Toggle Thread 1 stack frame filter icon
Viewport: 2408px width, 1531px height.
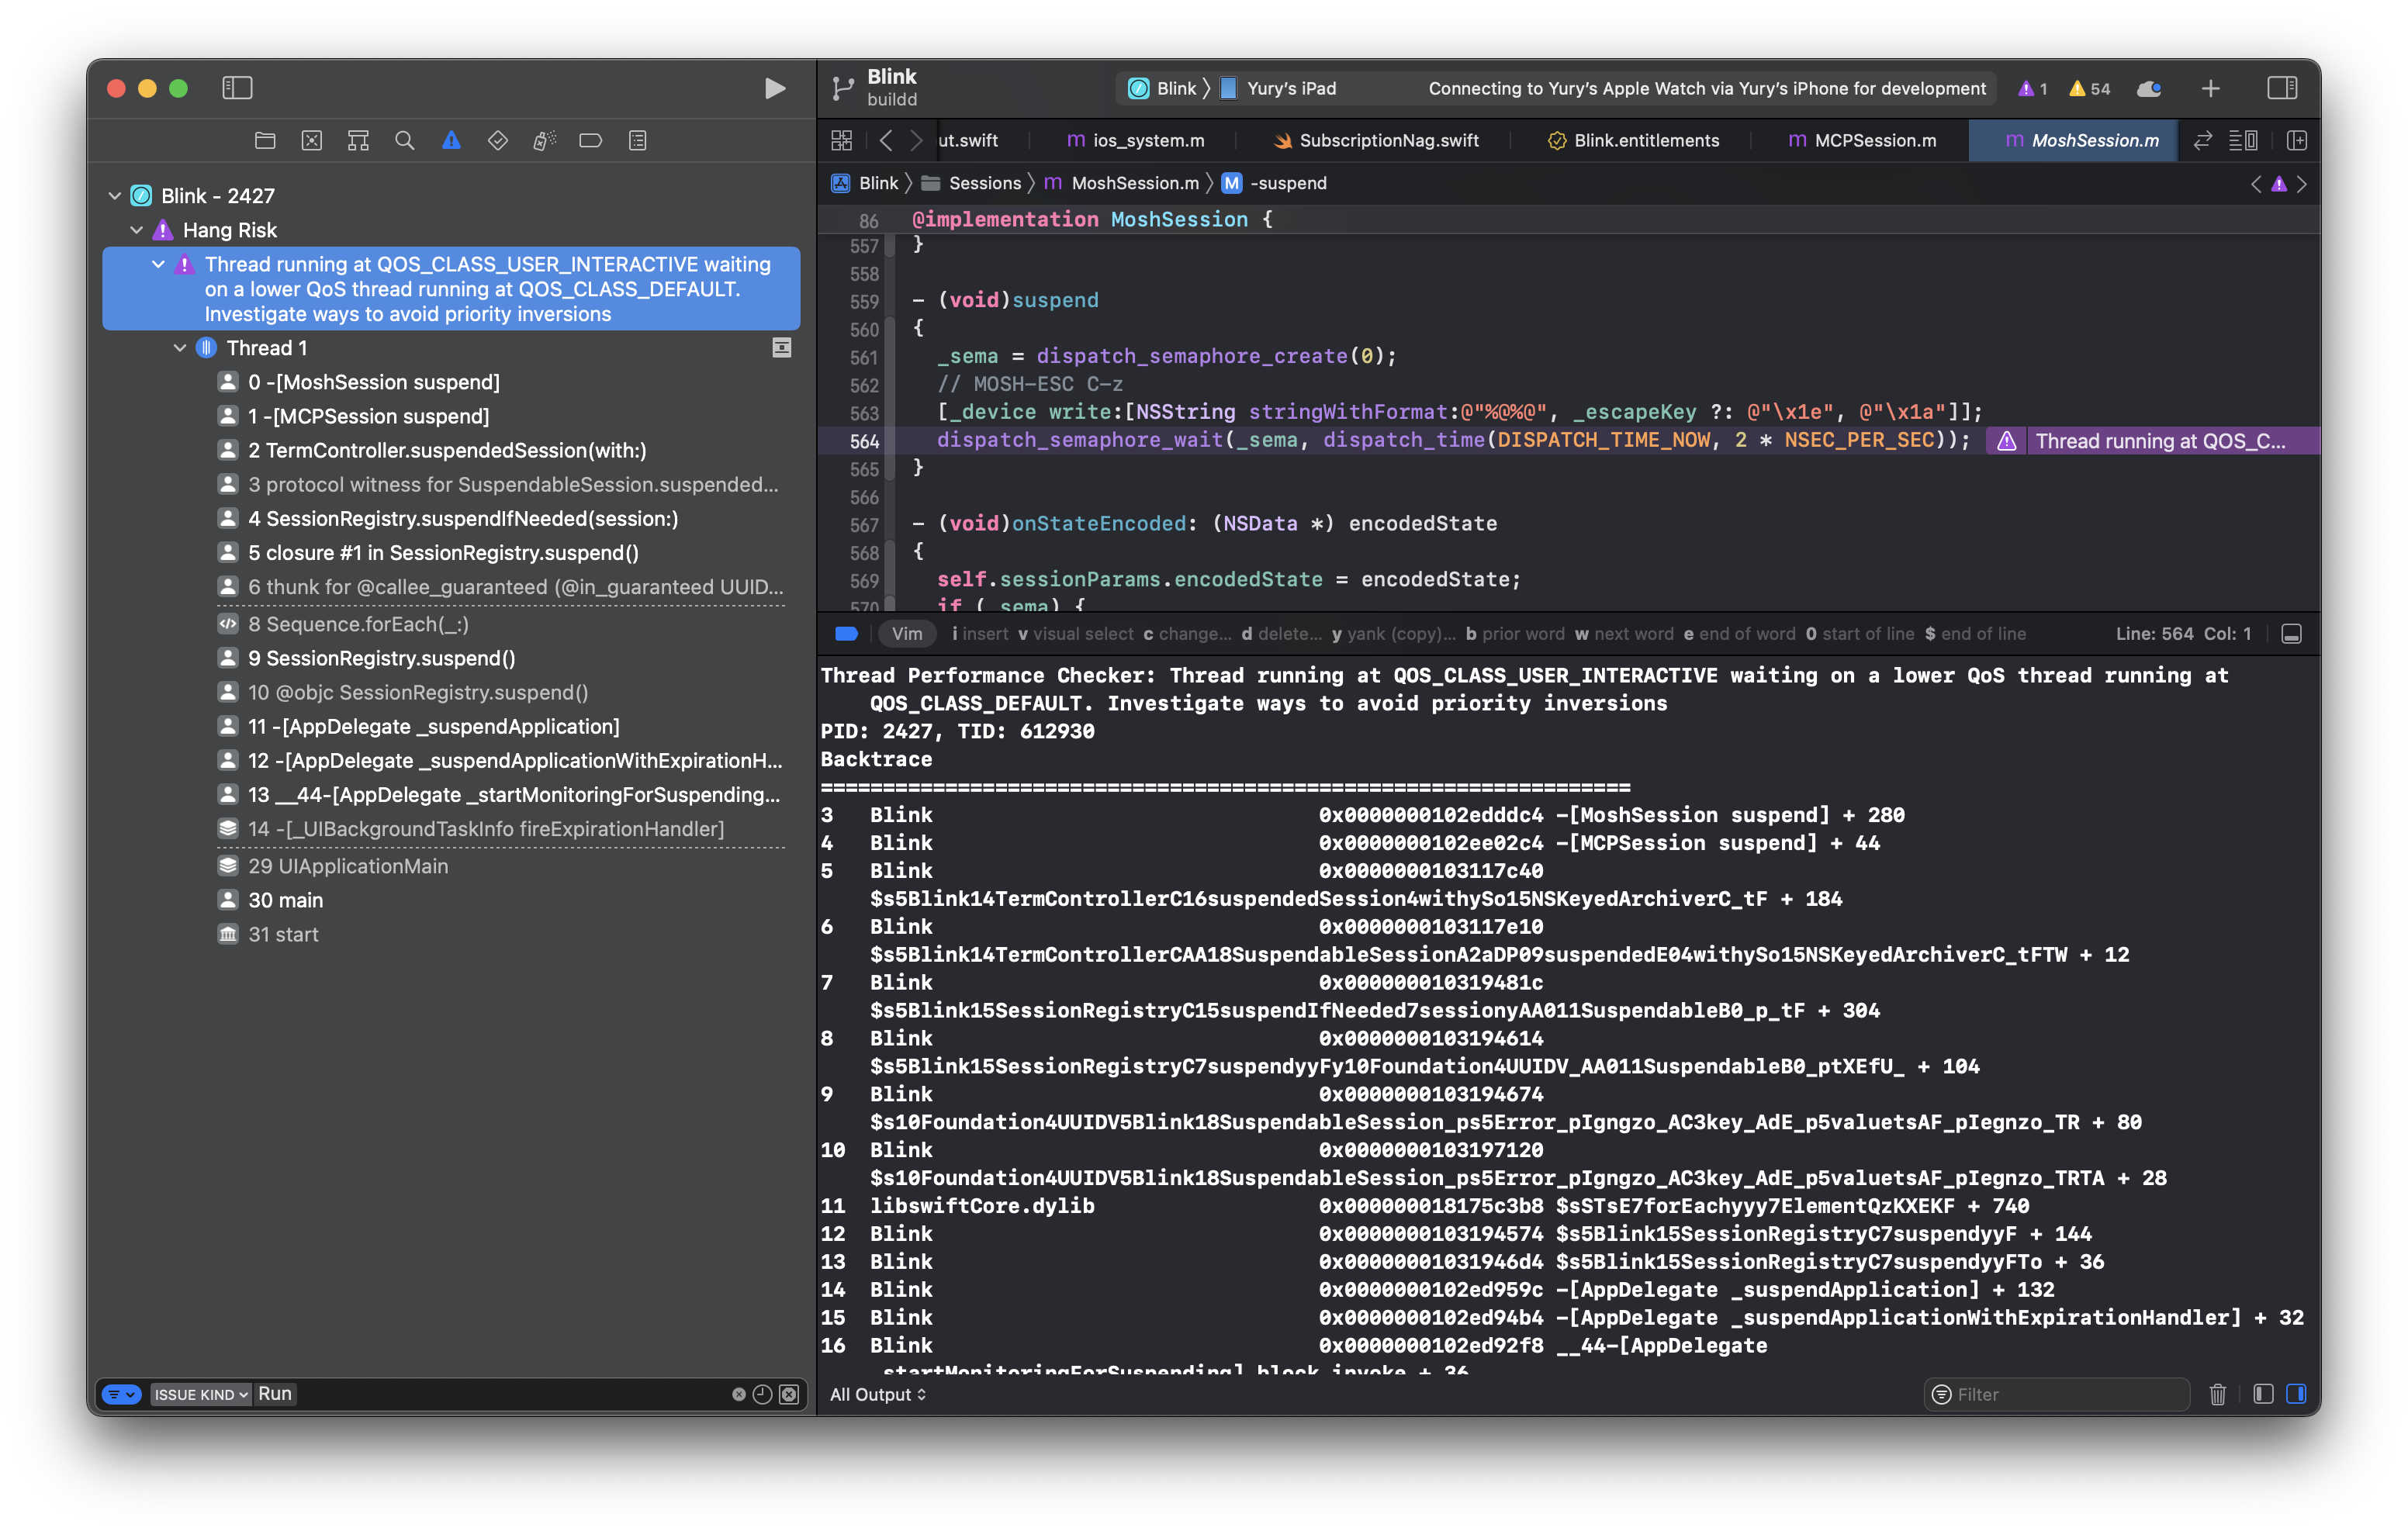(x=782, y=348)
